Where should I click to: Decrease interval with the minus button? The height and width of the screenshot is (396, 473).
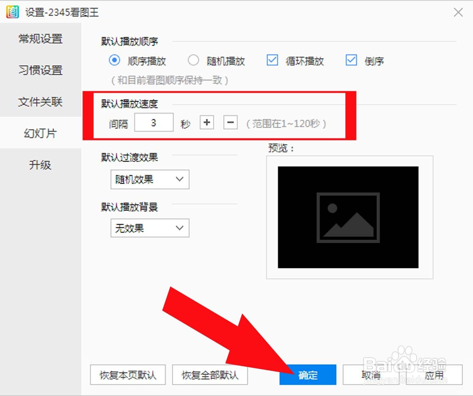(x=230, y=122)
